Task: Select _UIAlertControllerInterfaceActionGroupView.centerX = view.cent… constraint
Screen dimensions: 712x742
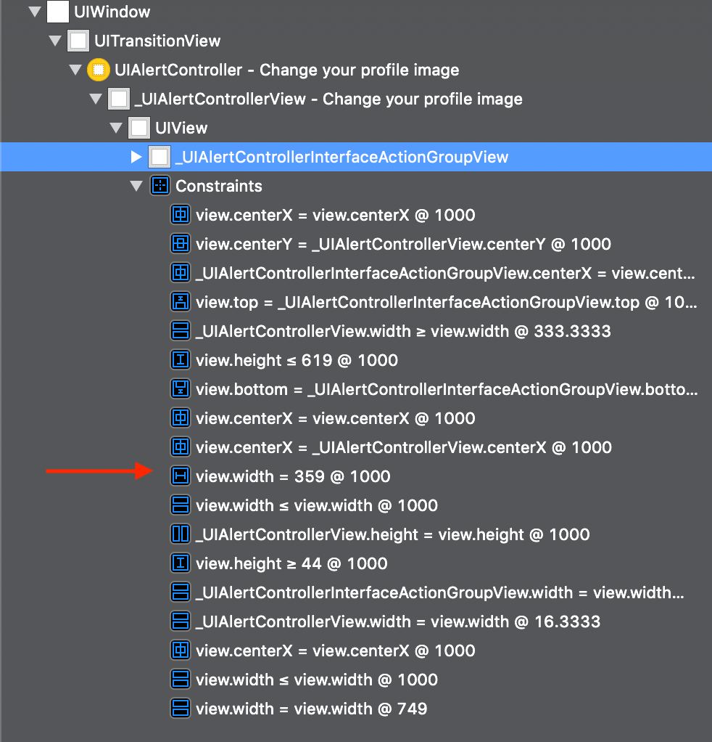Action: [x=445, y=273]
